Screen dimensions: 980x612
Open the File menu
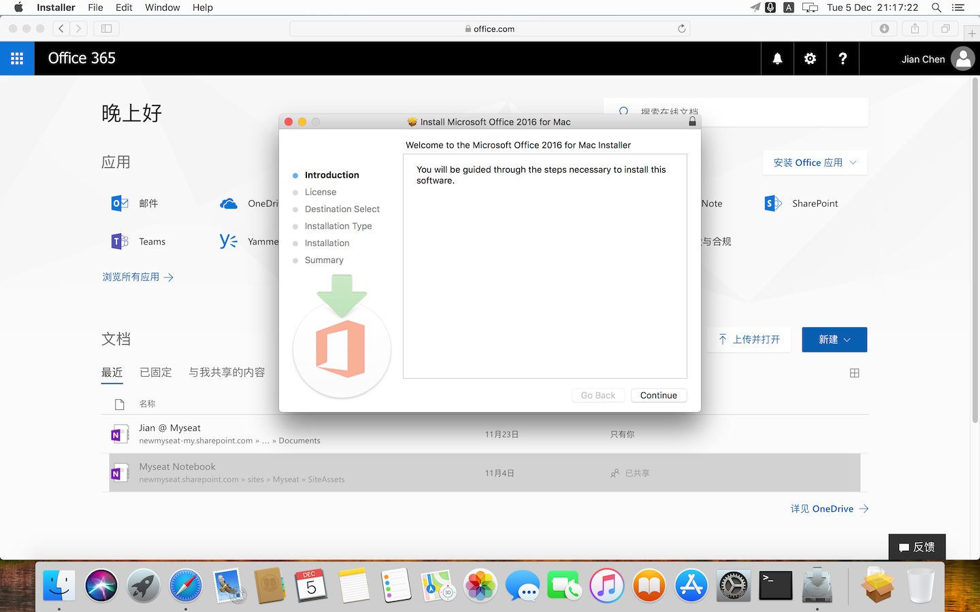point(95,7)
